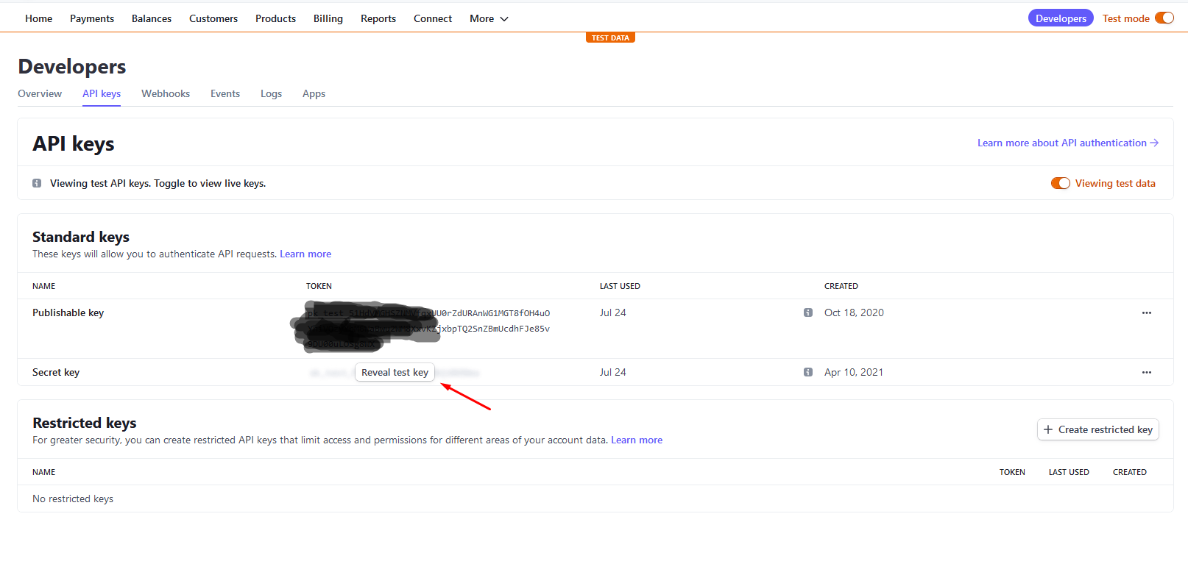Viewport: 1188px width, 561px height.
Task: Select the Events tab
Action: point(225,93)
